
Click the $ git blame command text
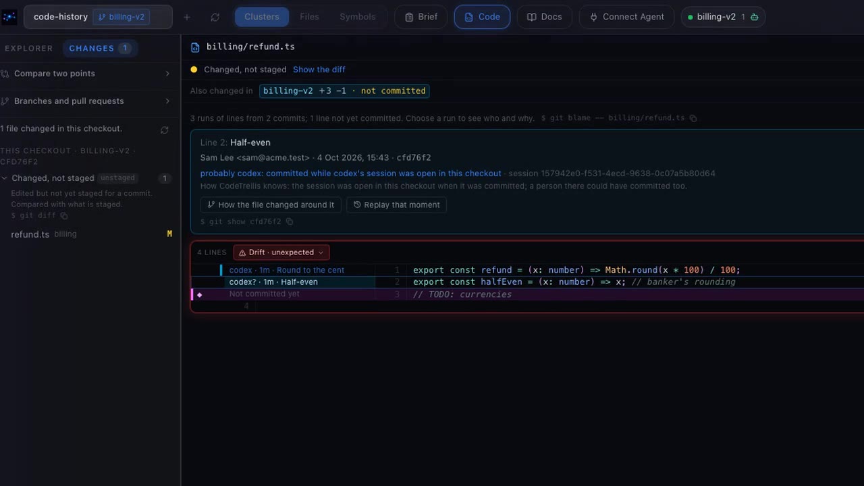tap(613, 118)
